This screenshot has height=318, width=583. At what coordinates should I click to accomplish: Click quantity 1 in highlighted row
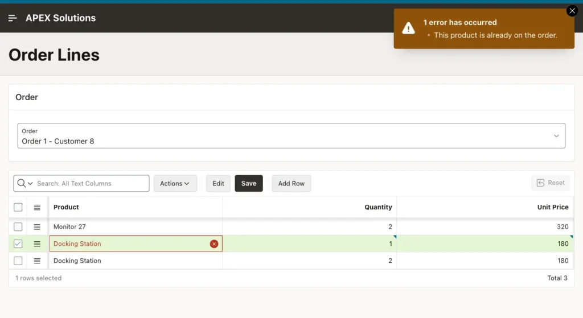310,243
